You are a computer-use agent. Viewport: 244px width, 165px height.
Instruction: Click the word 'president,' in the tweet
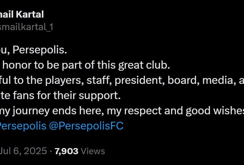point(140,80)
